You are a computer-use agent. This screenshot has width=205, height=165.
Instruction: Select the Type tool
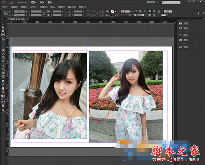3,43
